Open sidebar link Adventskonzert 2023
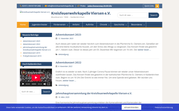 pyautogui.click(x=32, y=41)
